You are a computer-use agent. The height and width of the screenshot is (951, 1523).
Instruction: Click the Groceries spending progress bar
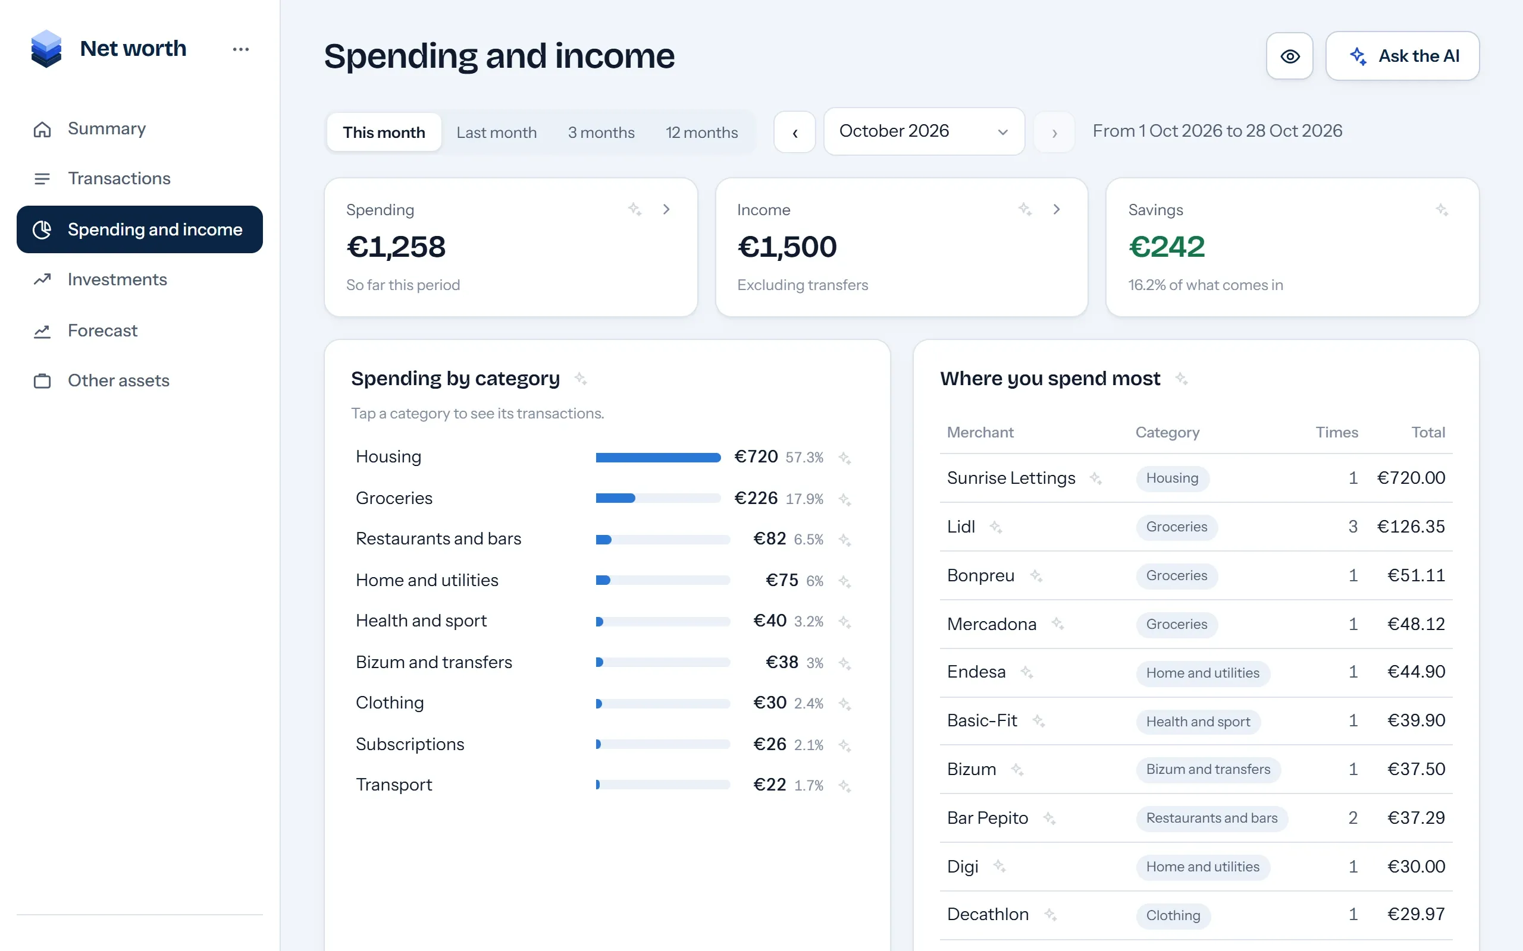coord(659,499)
